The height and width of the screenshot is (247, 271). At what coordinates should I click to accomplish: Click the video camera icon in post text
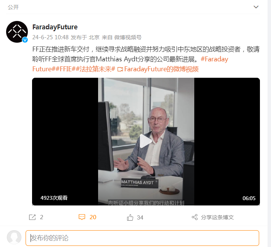120,69
